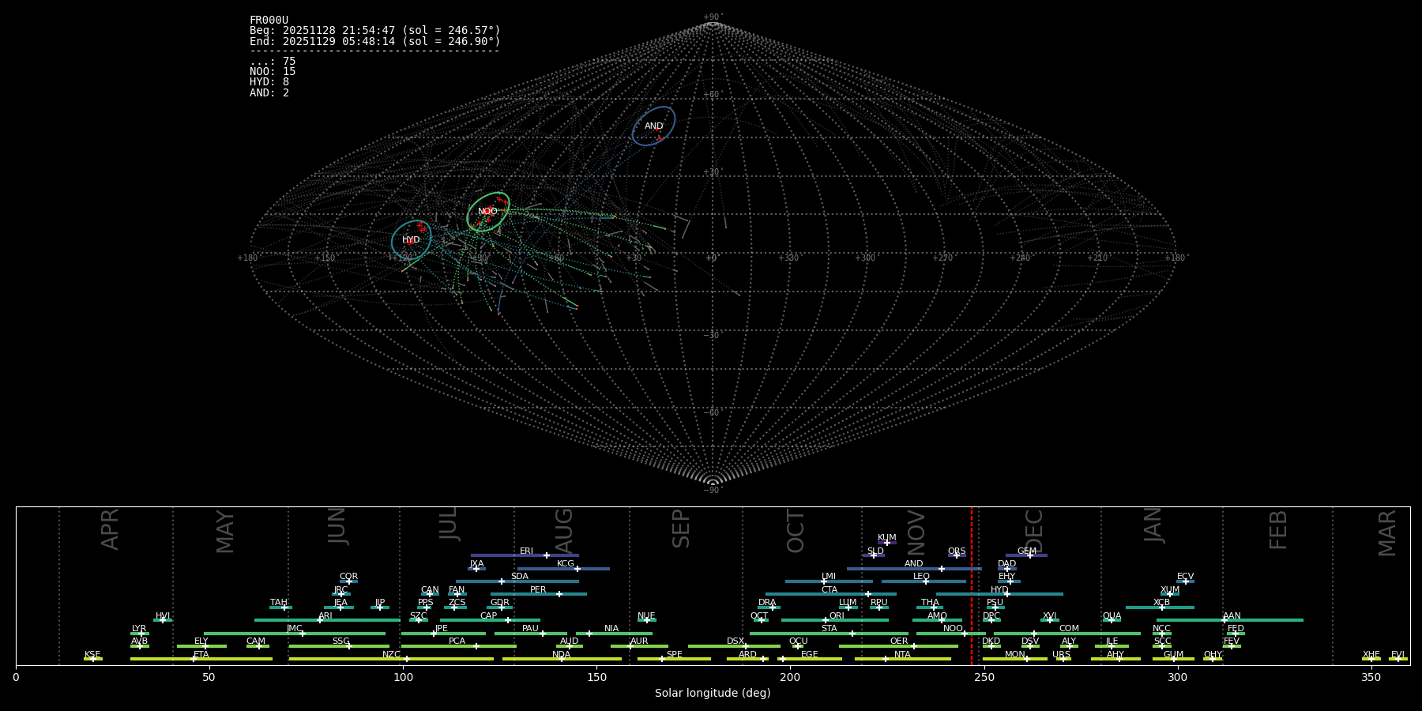The width and height of the screenshot is (1422, 711).
Task: Click the SDA shower label in timeline
Action: pos(520,577)
